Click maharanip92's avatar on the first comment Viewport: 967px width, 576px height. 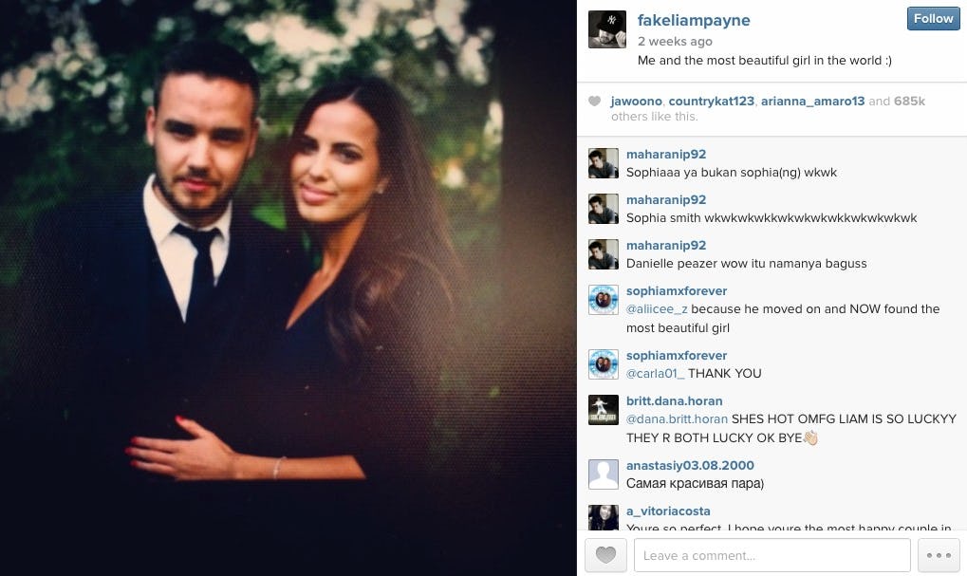click(604, 163)
